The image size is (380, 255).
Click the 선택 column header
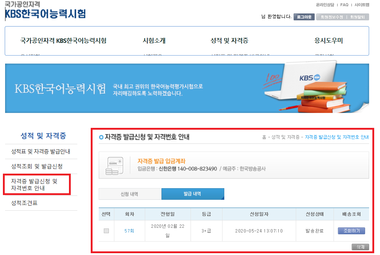pyautogui.click(x=106, y=214)
